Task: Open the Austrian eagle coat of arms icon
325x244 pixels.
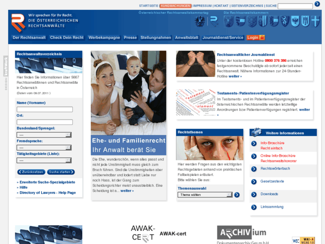Action: [x=200, y=21]
